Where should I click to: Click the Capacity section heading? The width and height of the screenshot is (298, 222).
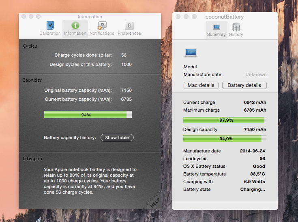(x=32, y=80)
